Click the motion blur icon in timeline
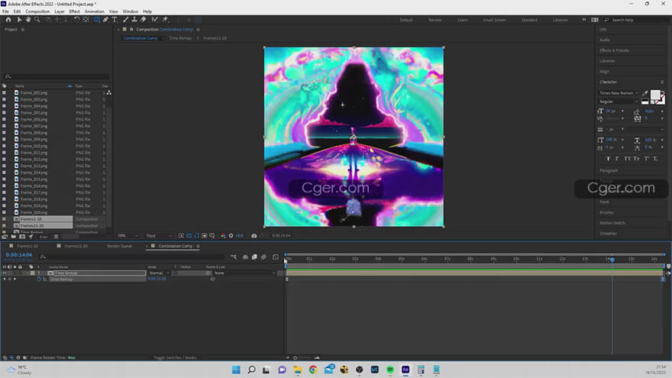The width and height of the screenshot is (672, 378). pos(263,257)
